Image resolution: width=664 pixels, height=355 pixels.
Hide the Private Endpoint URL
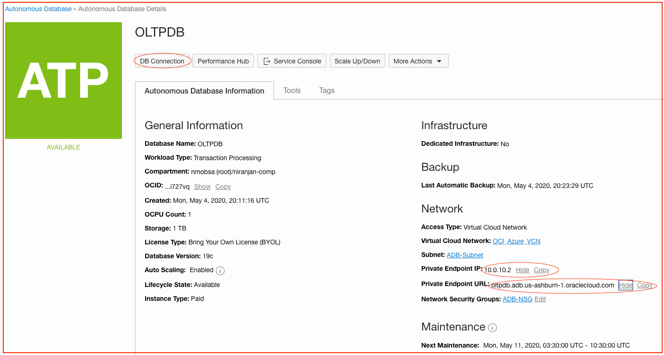(x=626, y=285)
